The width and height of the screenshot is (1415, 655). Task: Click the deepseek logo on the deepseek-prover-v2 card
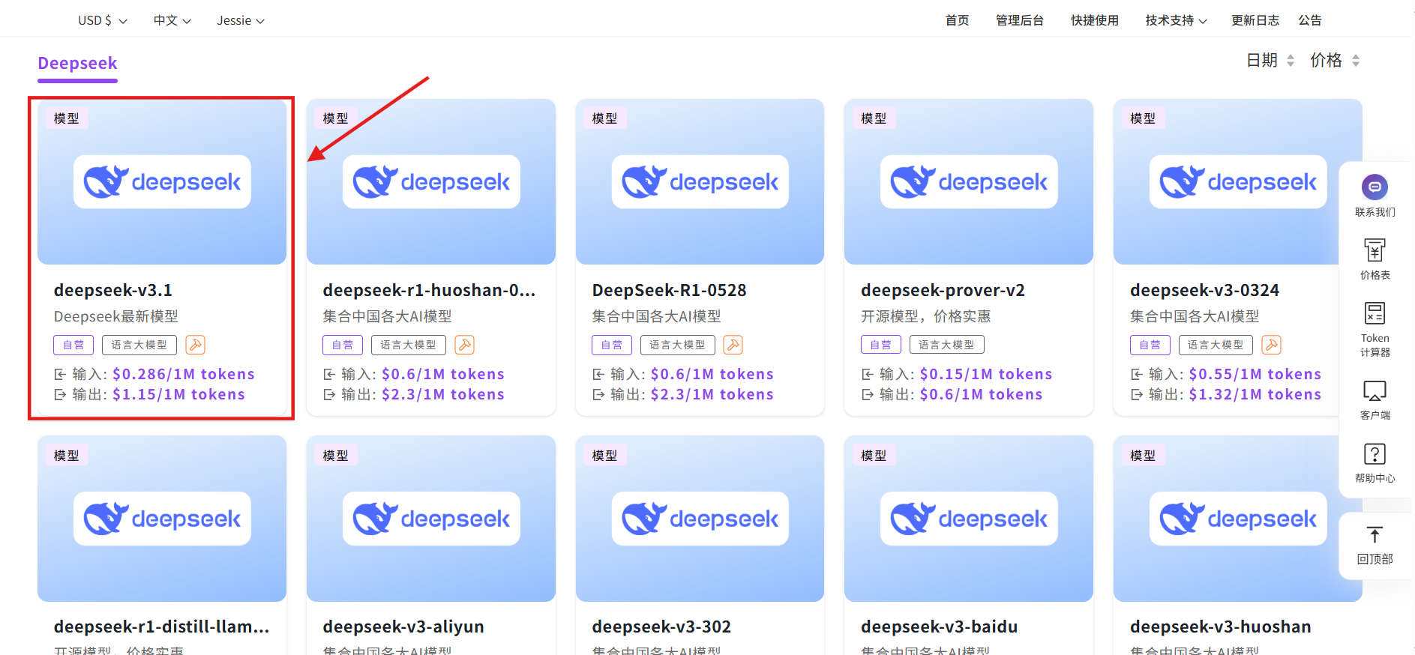[969, 181]
